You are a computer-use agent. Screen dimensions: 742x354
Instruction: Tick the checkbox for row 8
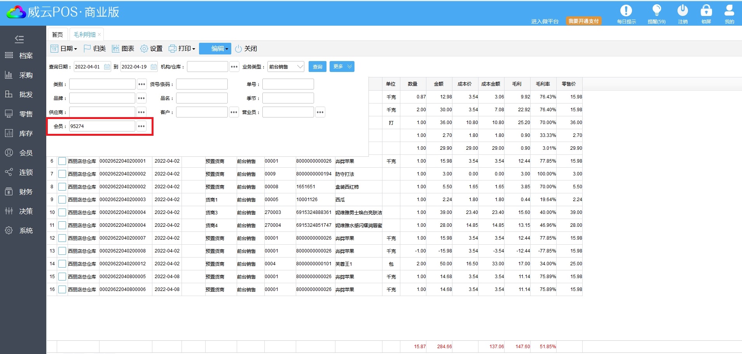point(62,187)
